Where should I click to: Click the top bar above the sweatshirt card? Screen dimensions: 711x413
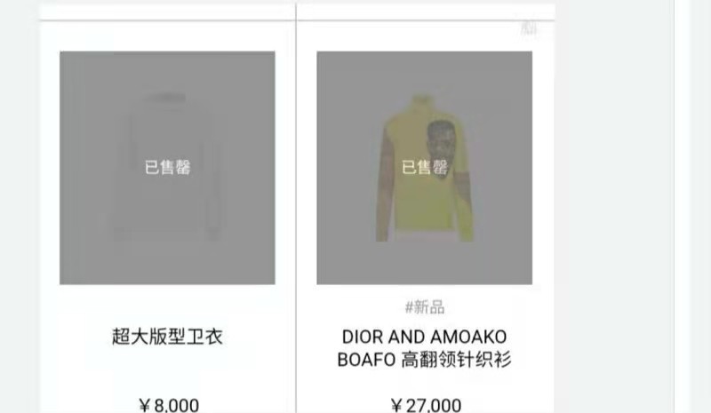coord(167,12)
